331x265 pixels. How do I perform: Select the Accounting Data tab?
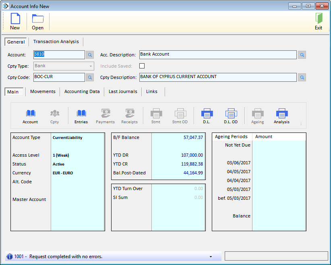pos(82,92)
